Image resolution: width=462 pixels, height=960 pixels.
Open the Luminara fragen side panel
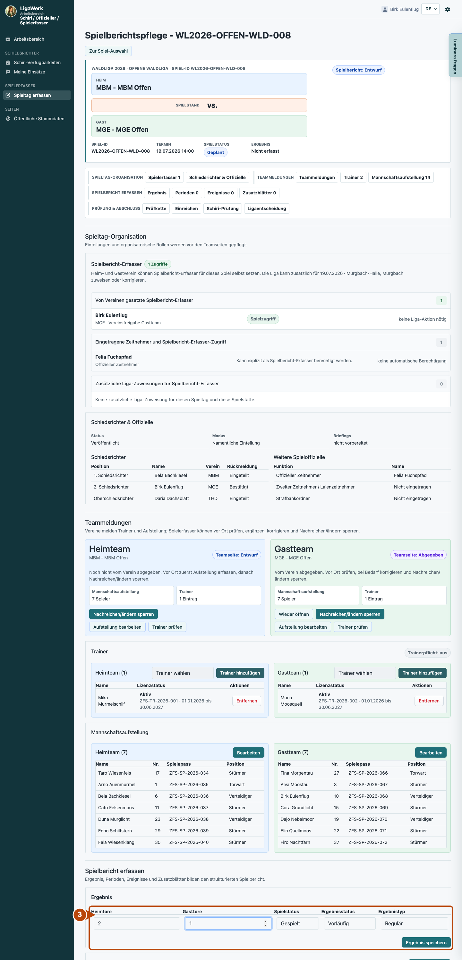click(455, 55)
